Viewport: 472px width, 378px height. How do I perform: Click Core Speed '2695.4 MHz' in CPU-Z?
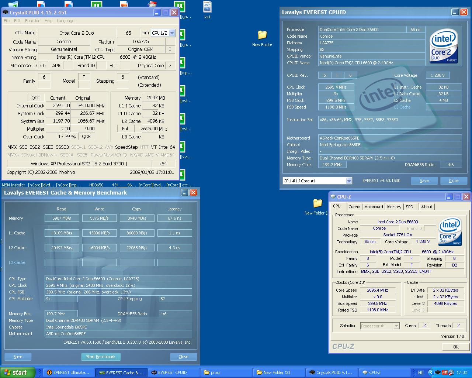tap(378, 290)
